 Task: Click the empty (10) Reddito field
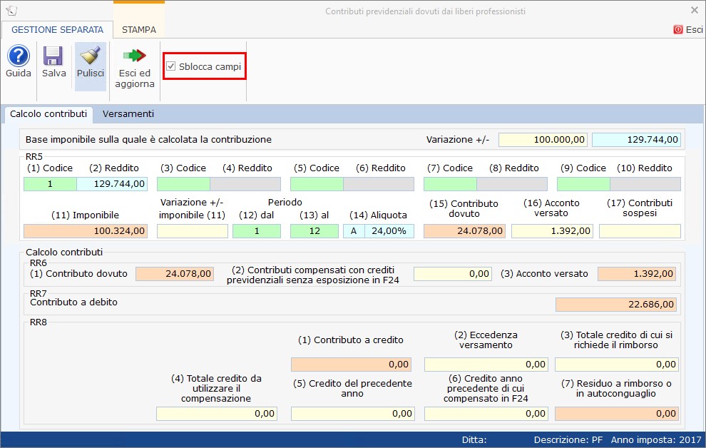645,184
